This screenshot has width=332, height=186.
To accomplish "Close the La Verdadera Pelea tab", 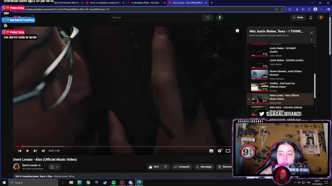I will [x=165, y=3].
